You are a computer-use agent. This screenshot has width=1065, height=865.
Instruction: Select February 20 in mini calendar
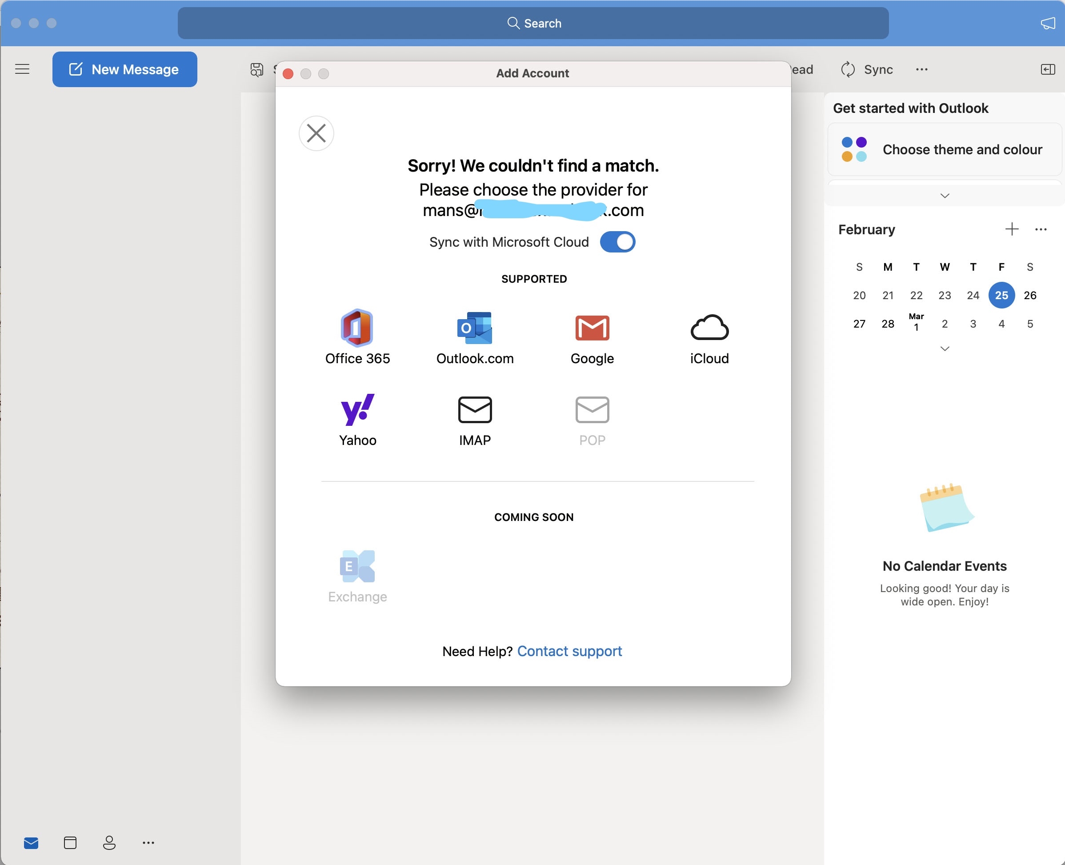tap(859, 295)
